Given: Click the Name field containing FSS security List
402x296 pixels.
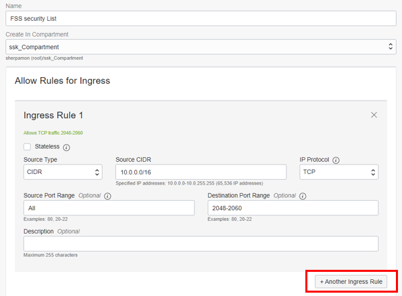Looking at the screenshot, I should tap(201, 19).
